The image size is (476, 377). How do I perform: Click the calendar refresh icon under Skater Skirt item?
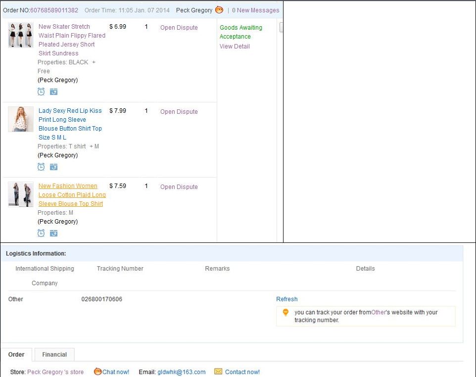point(53,92)
